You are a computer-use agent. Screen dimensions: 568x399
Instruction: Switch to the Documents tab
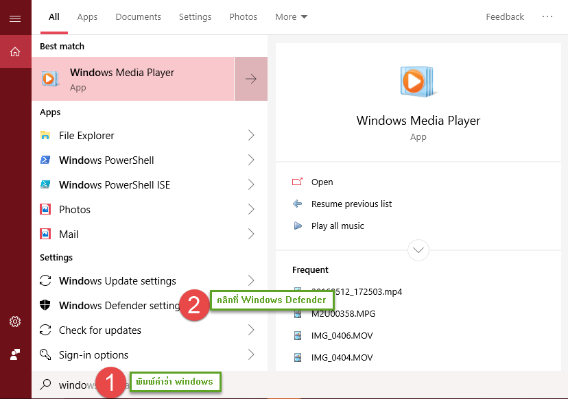tap(138, 16)
